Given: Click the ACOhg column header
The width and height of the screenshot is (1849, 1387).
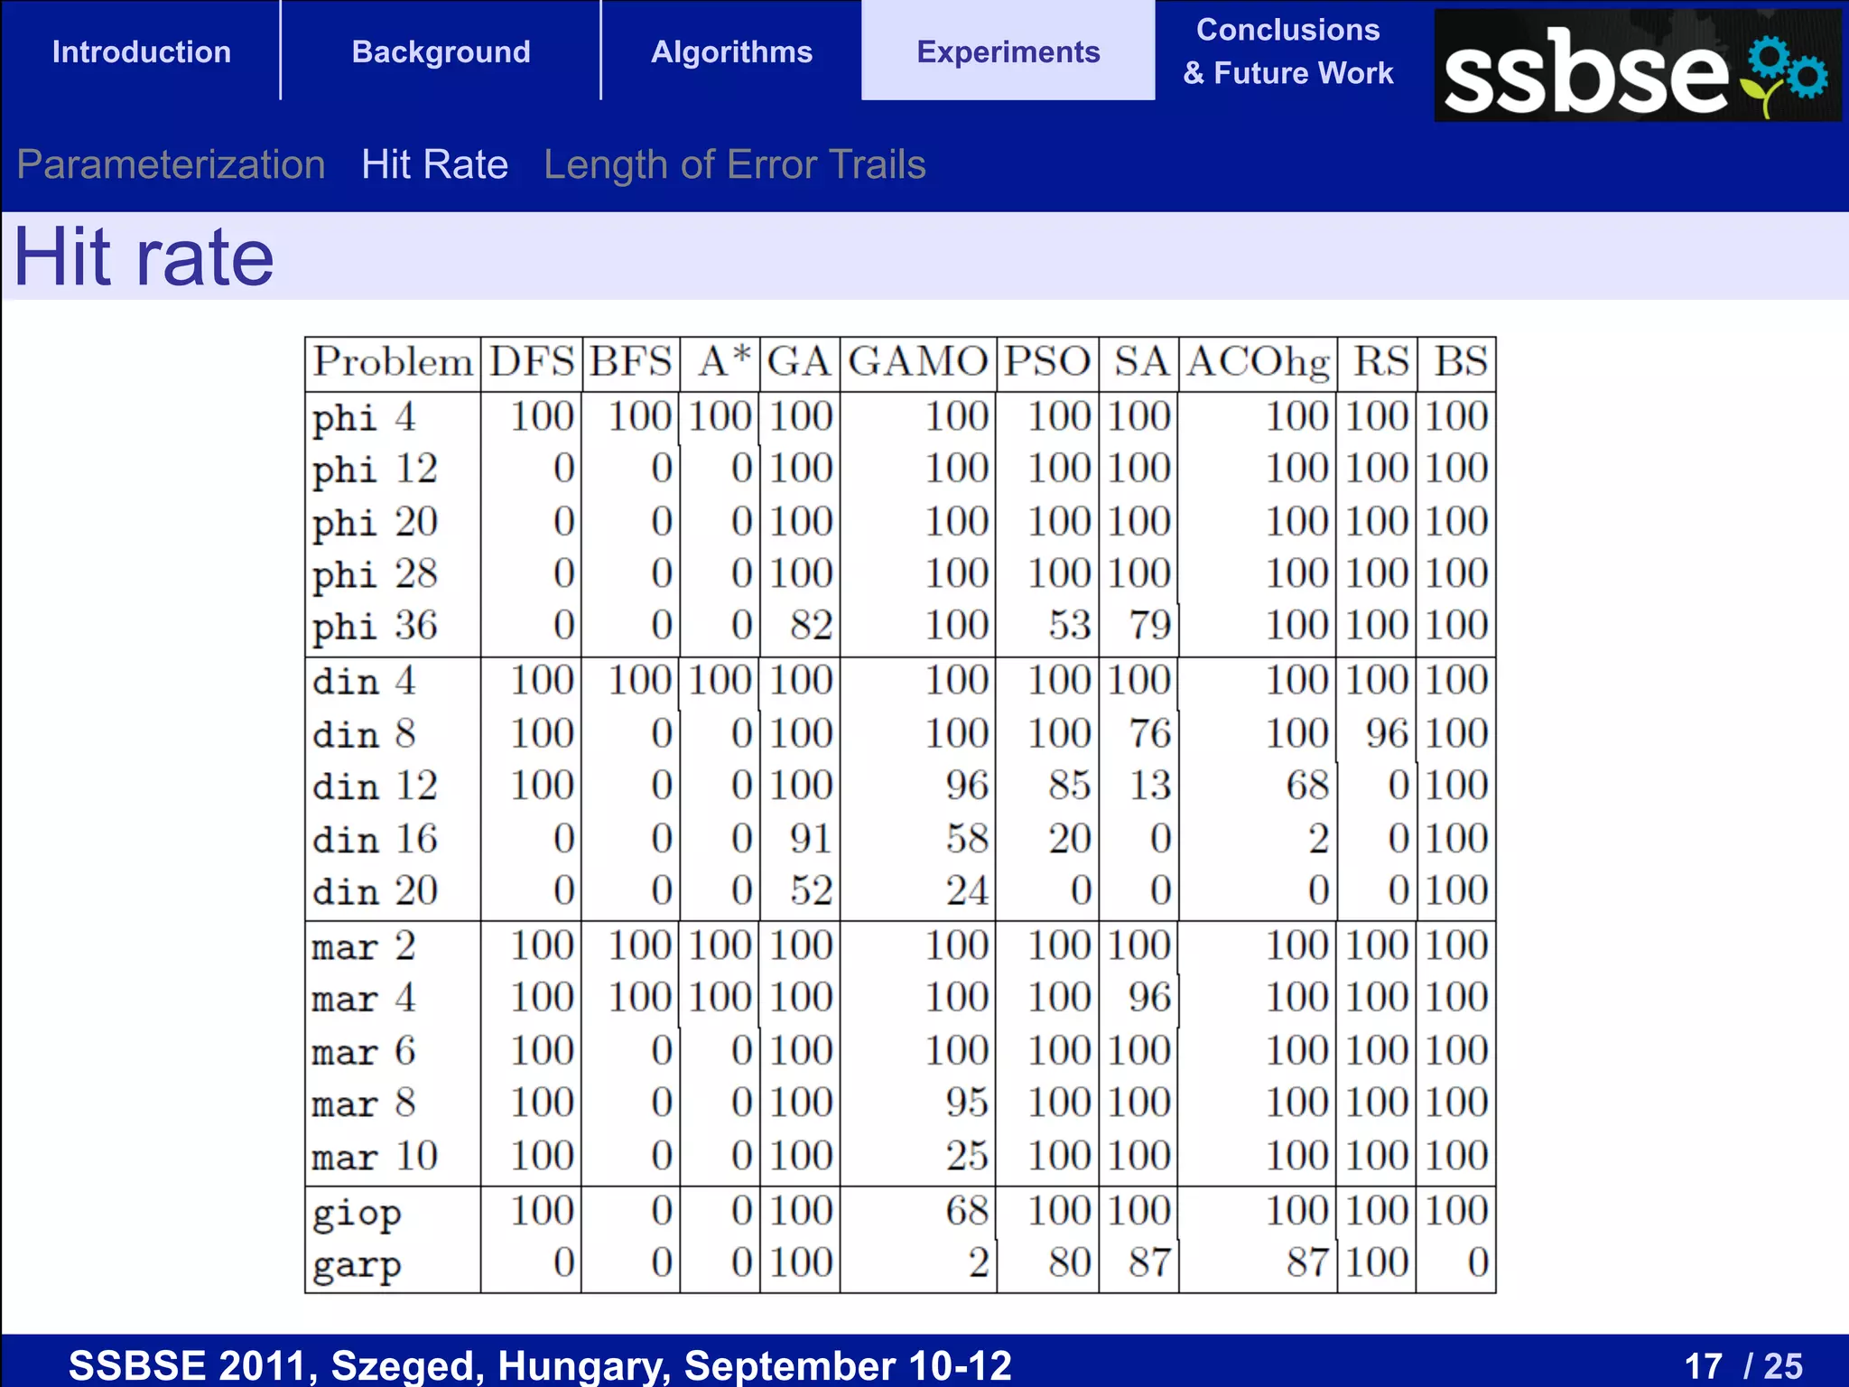Looking at the screenshot, I should click(x=1258, y=364).
